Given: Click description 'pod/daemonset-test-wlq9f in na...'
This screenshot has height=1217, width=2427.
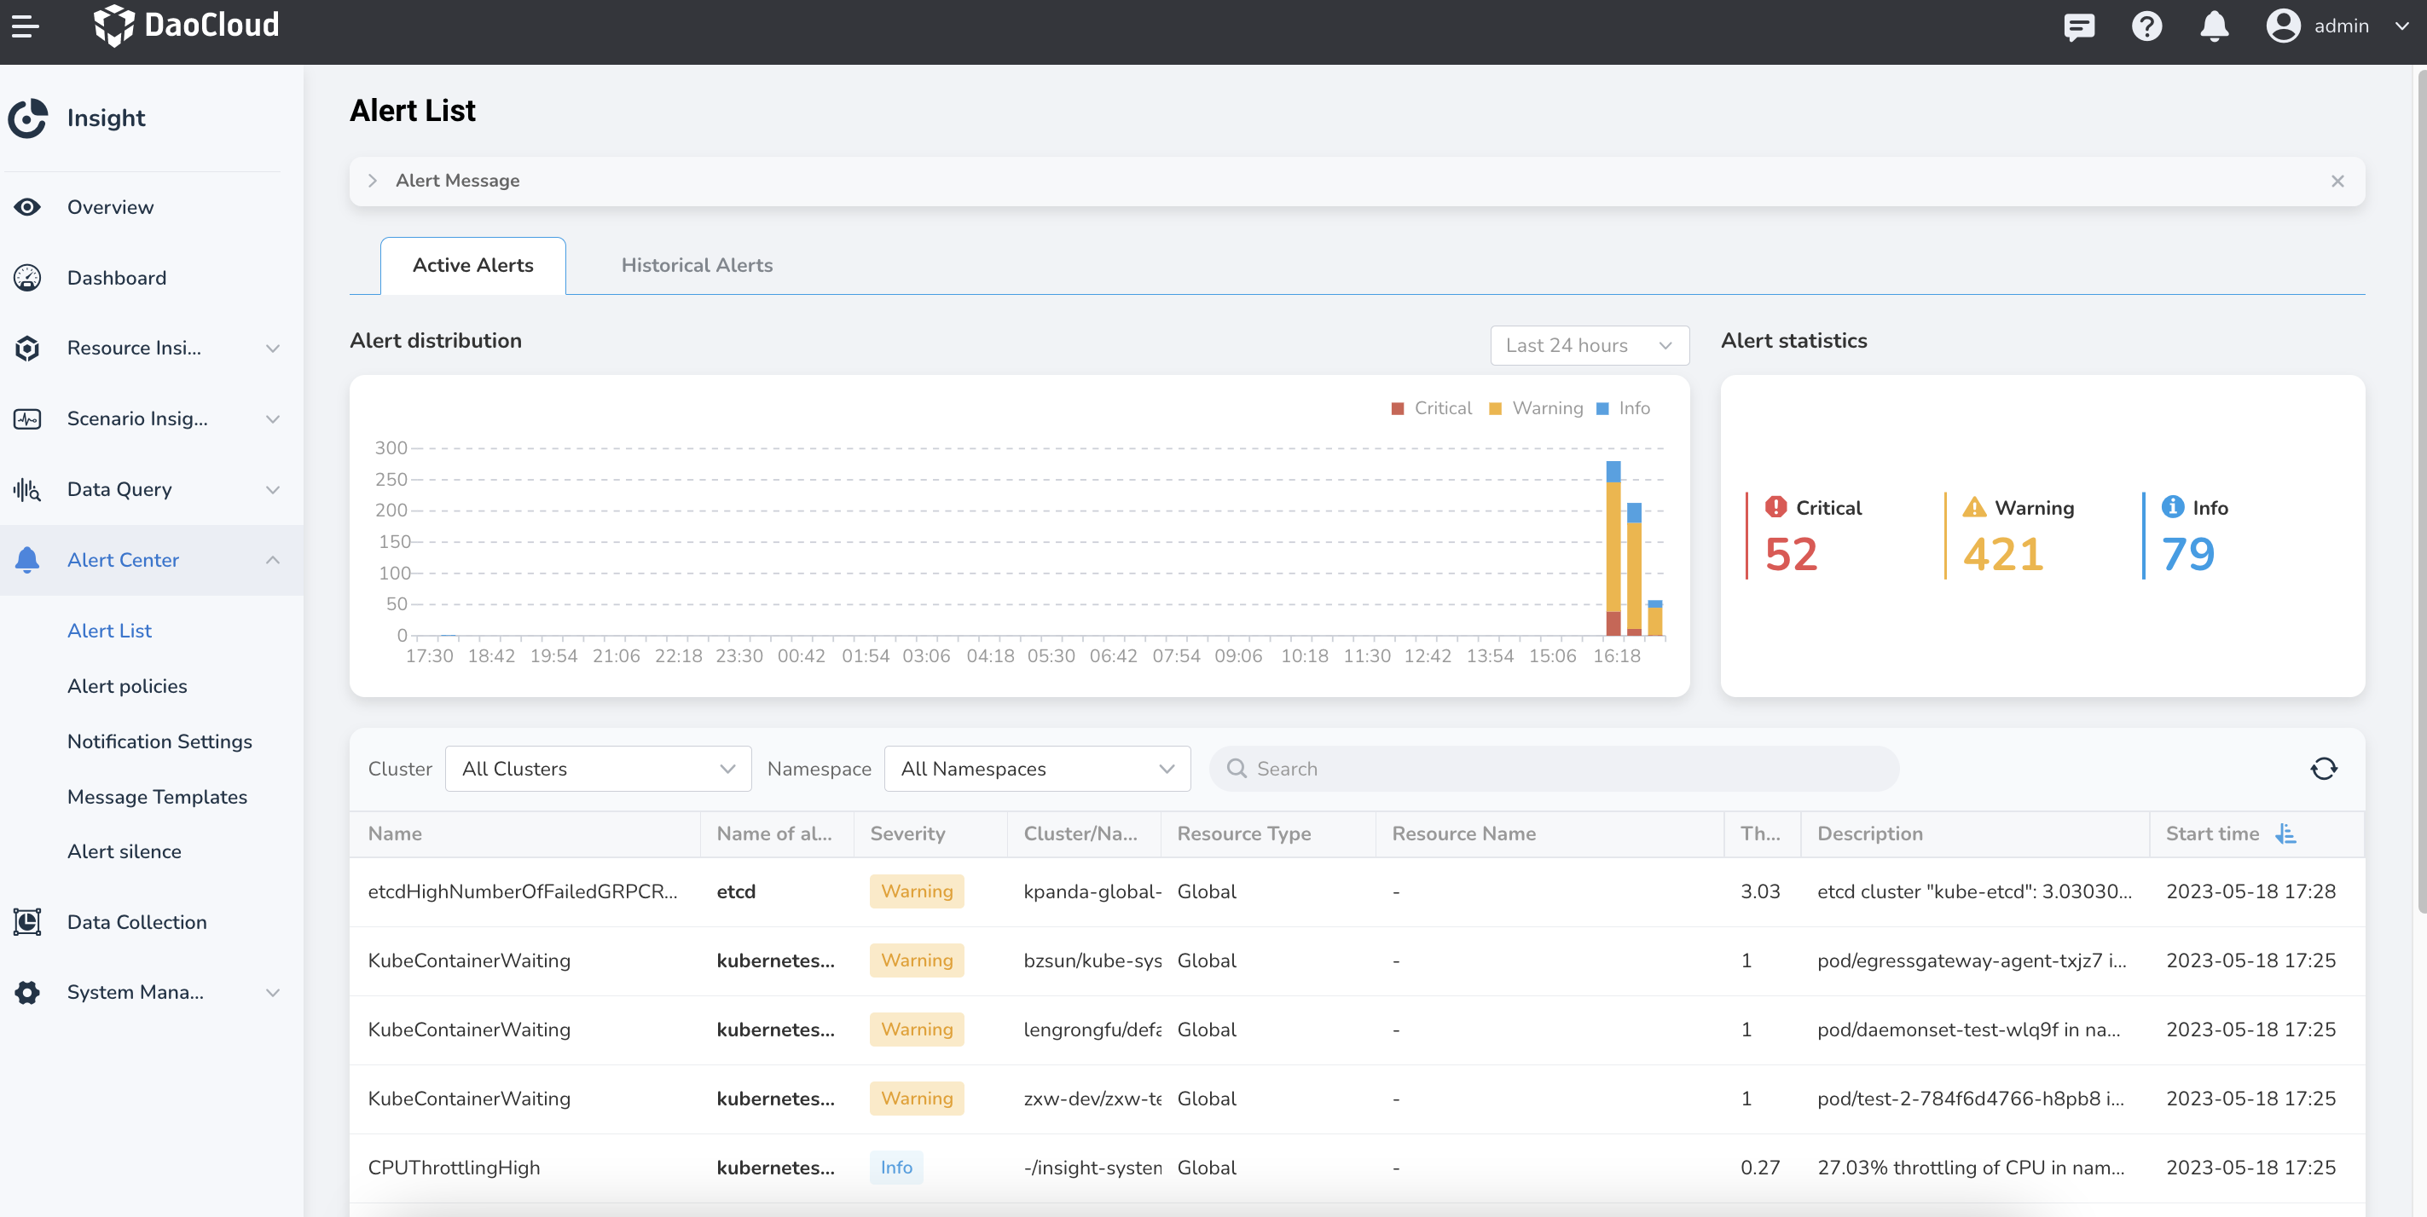Looking at the screenshot, I should pos(1968,1030).
